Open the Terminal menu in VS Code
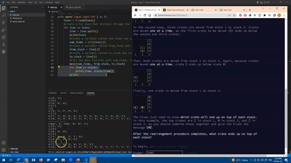 [49, 2]
